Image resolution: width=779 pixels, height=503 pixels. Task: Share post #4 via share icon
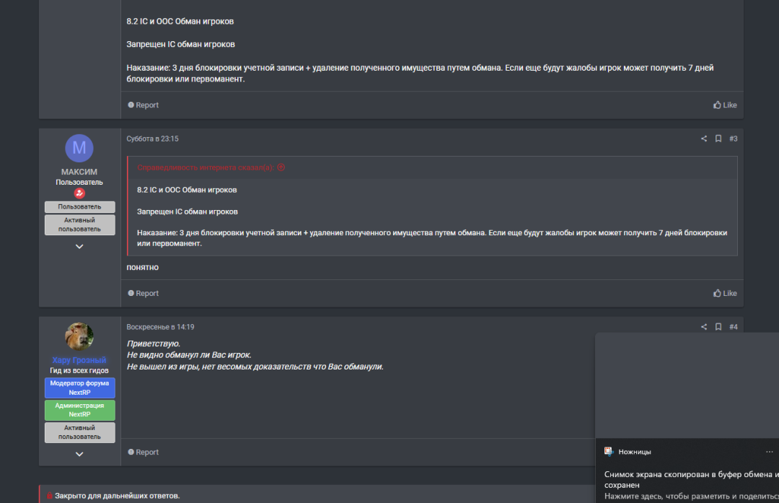tap(704, 326)
